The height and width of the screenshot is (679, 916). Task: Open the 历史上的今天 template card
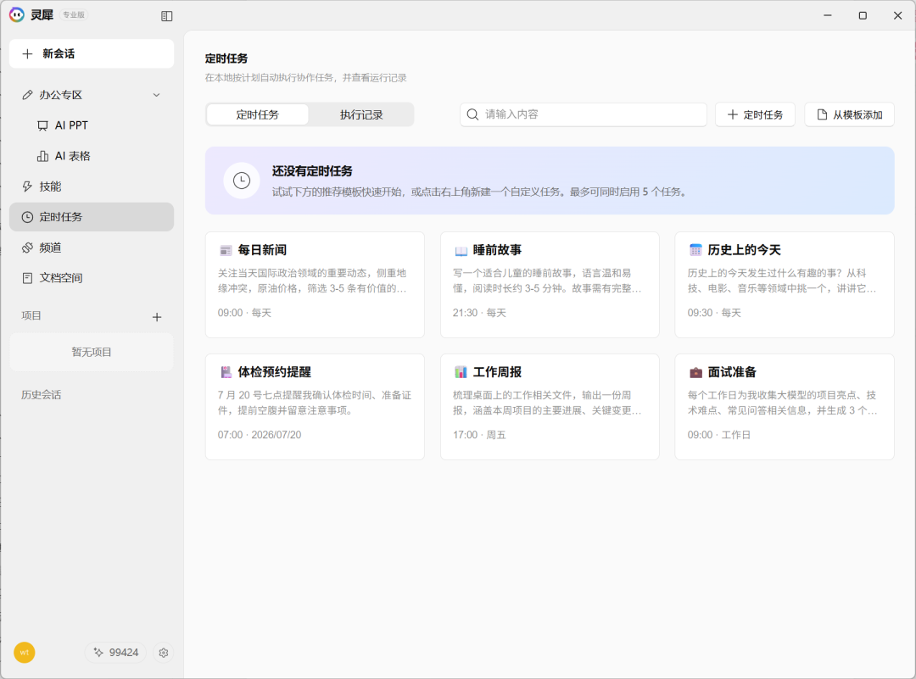(x=785, y=285)
